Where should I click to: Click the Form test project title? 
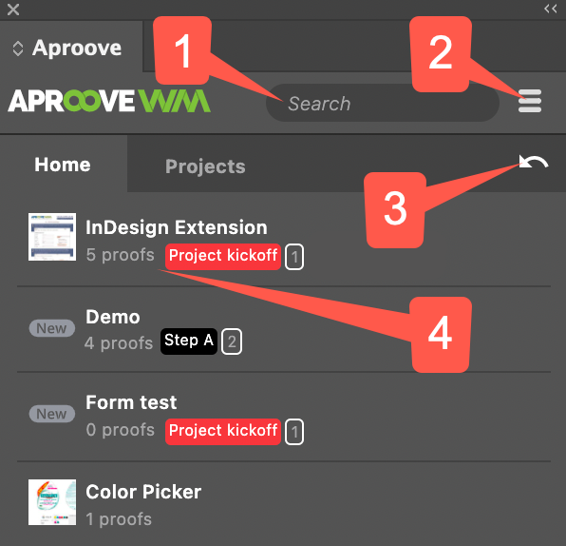[x=131, y=402]
